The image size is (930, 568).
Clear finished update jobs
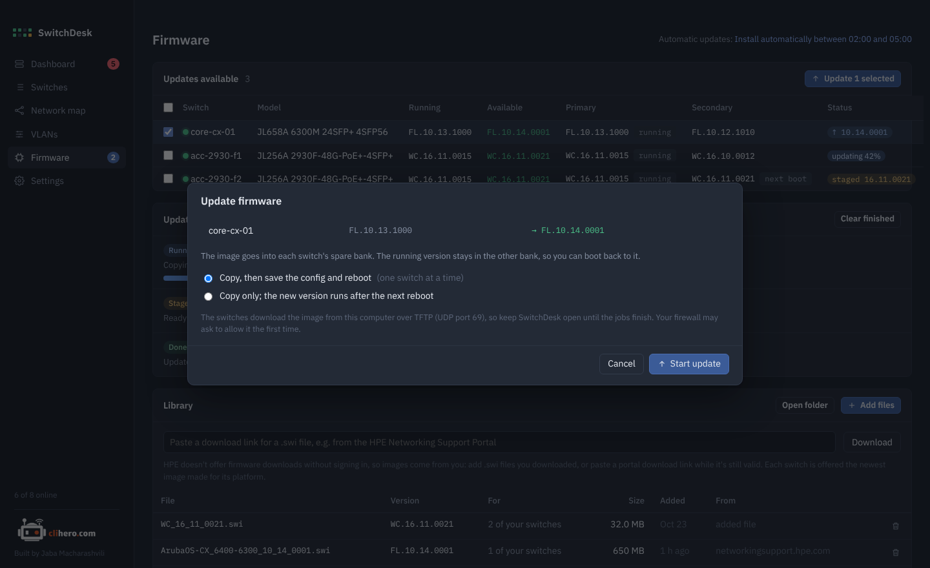tap(867, 219)
